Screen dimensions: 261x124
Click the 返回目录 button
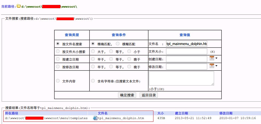coord(149,95)
